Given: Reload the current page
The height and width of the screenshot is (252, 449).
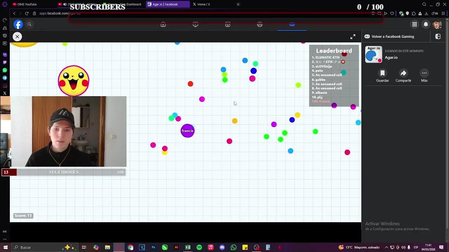Looking at the screenshot, I should click(x=27, y=13).
